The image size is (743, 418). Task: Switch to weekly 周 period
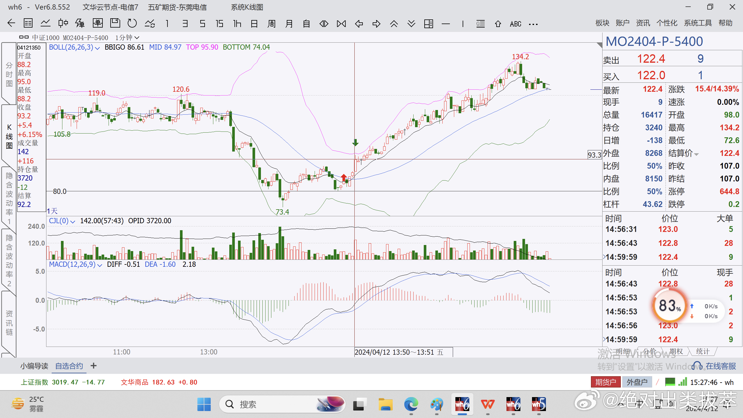(x=272, y=24)
